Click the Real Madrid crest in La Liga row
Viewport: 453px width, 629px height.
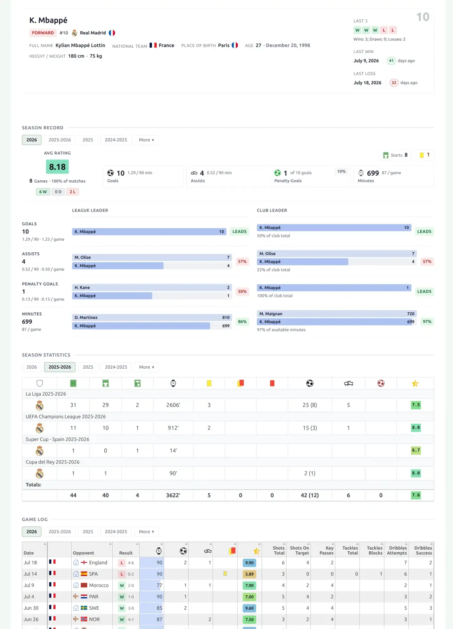(x=40, y=406)
